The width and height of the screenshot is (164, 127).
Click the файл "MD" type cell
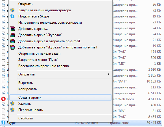(x=119, y=64)
